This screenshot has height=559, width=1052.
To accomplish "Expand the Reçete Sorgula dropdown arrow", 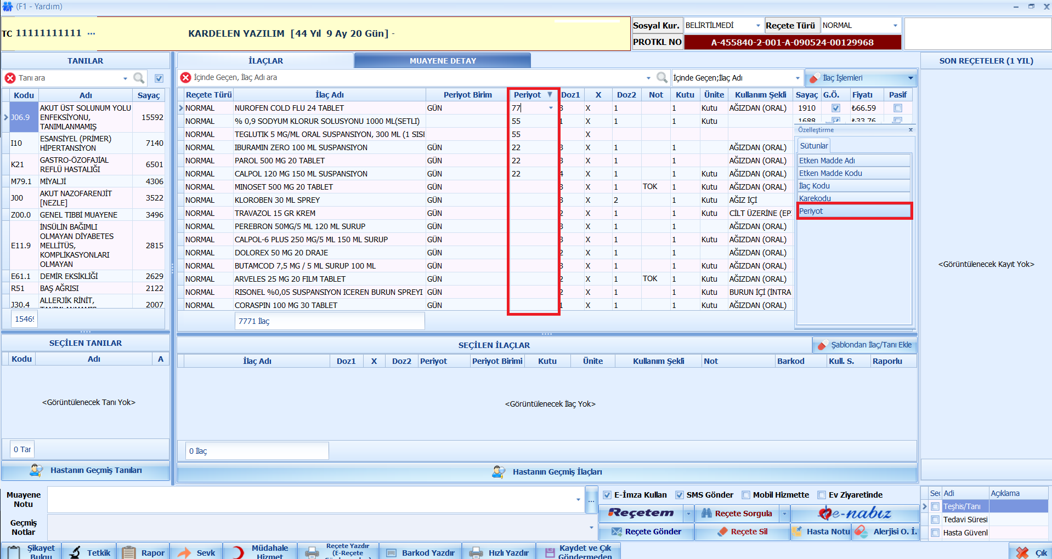I will (784, 514).
